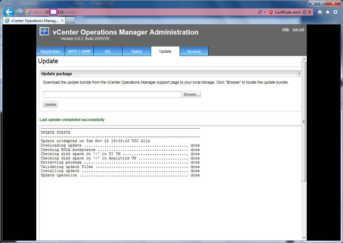Click the Update button
The width and height of the screenshot is (343, 243).
coord(50,104)
